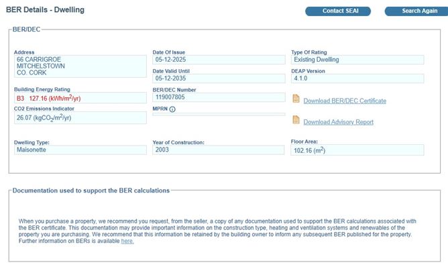
Task: Click the Floor Area field
Action: click(357, 151)
